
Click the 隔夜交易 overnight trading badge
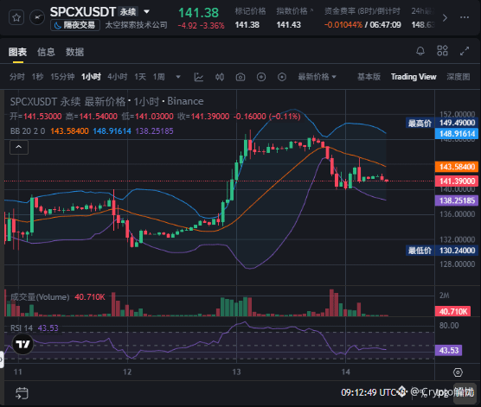(x=75, y=25)
